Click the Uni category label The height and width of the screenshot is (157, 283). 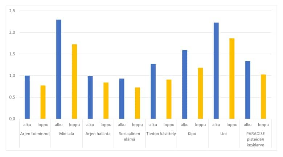coord(224,133)
